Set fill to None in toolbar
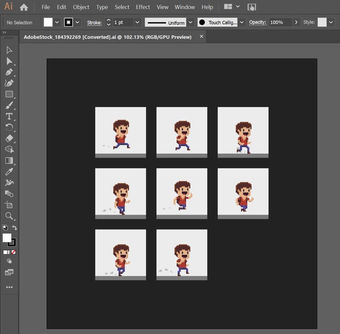The image size is (340, 334). (14, 252)
